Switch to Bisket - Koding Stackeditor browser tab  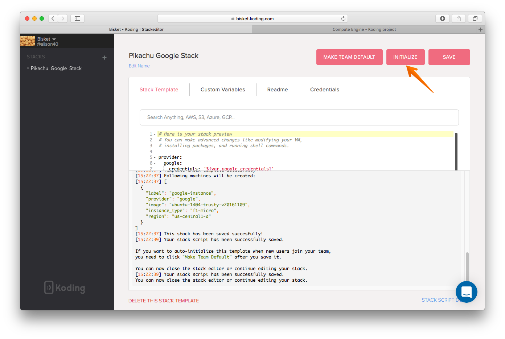point(136,29)
